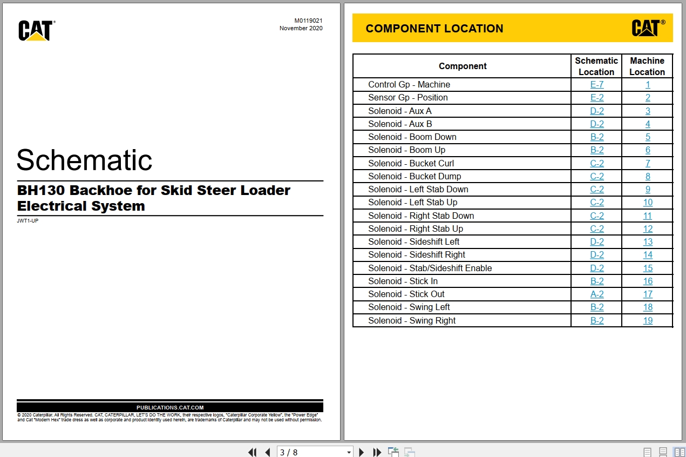
Task: Click the M0119021 document number
Action: click(308, 21)
